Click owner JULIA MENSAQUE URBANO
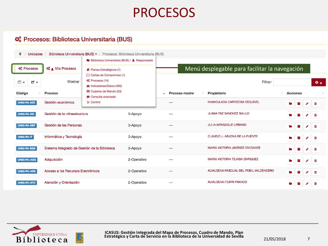 [x=227, y=125]
